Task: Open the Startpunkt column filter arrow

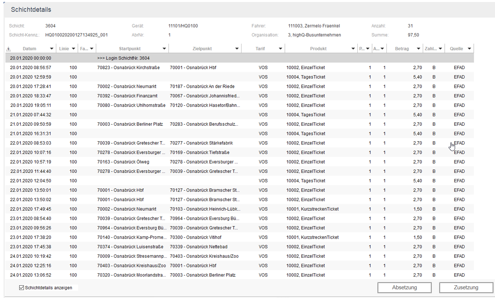Action: coord(164,49)
